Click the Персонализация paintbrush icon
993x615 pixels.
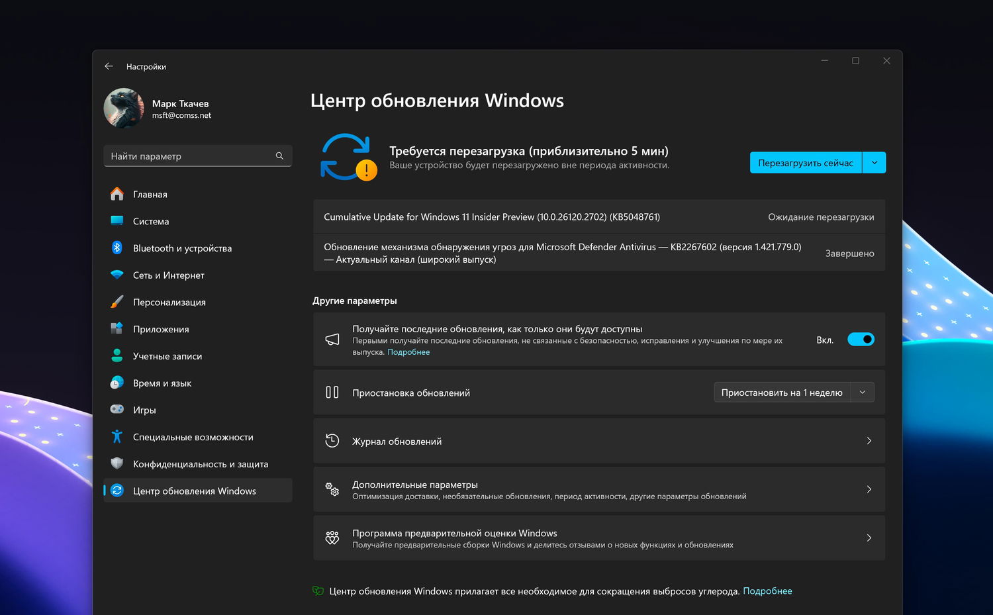pyautogui.click(x=117, y=302)
